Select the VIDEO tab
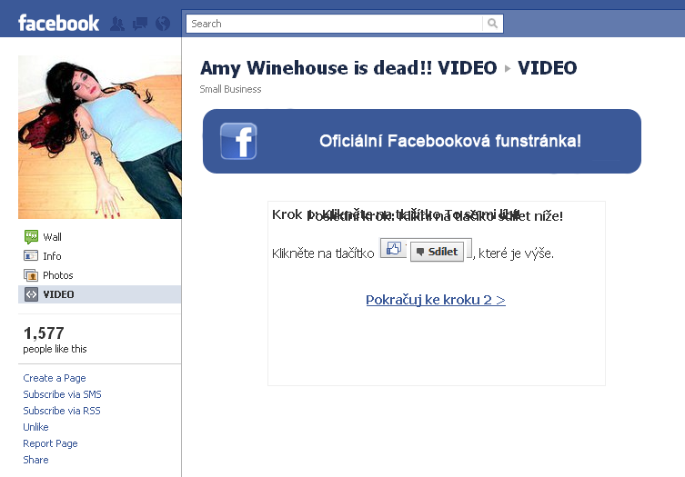The image size is (685, 477). coord(99,294)
